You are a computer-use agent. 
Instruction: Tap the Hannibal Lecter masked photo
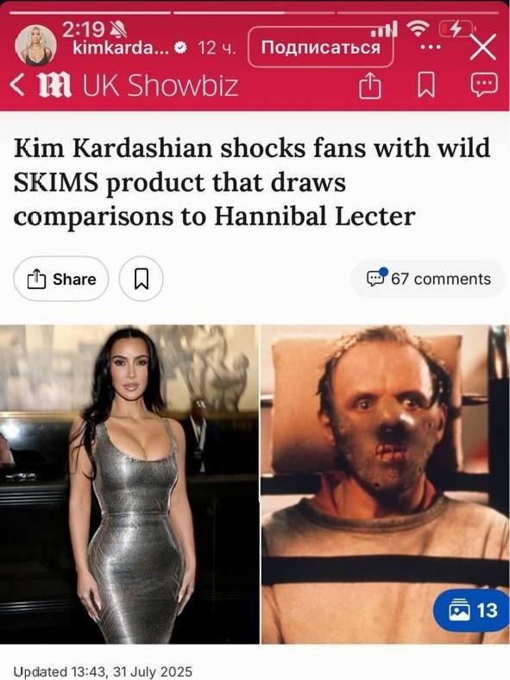click(386, 484)
